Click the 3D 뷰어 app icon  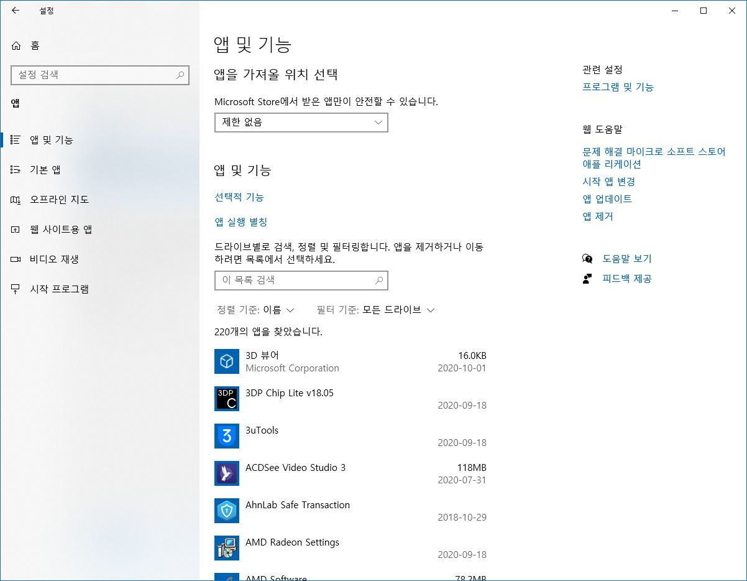pyautogui.click(x=227, y=361)
